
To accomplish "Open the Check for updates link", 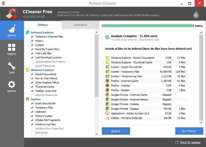I will (x=190, y=142).
